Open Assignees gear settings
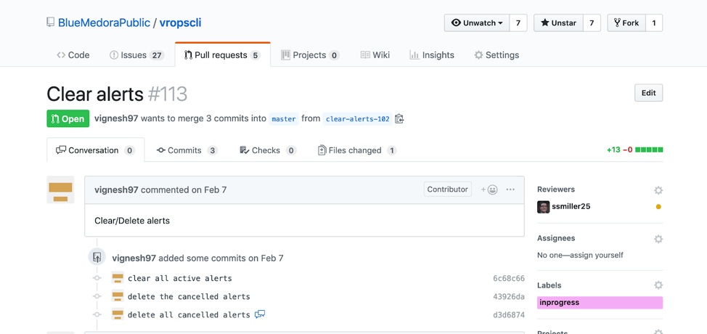 point(658,239)
